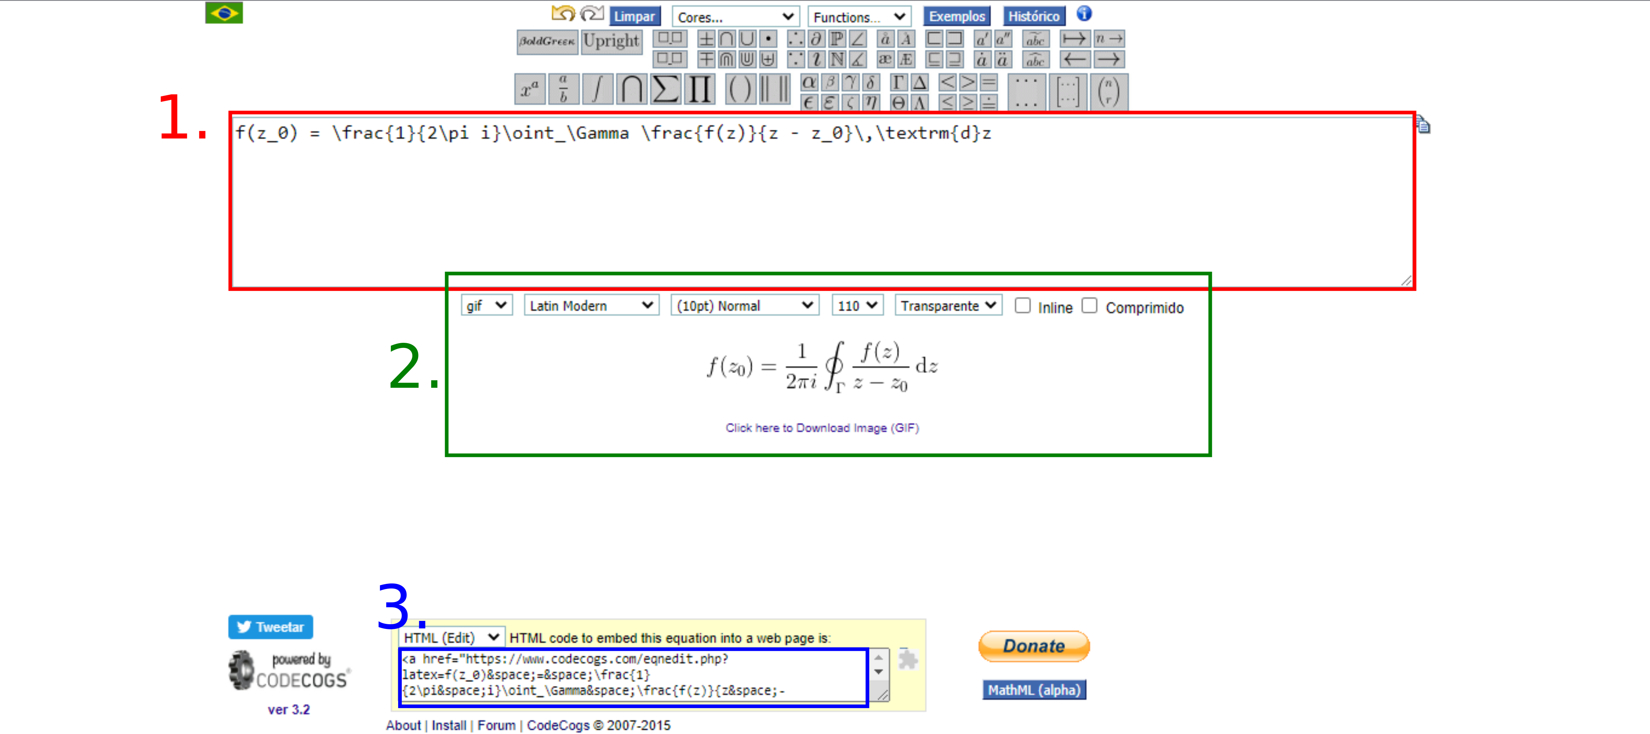
Task: Open the HTML (Edit) output dropdown
Action: click(452, 637)
